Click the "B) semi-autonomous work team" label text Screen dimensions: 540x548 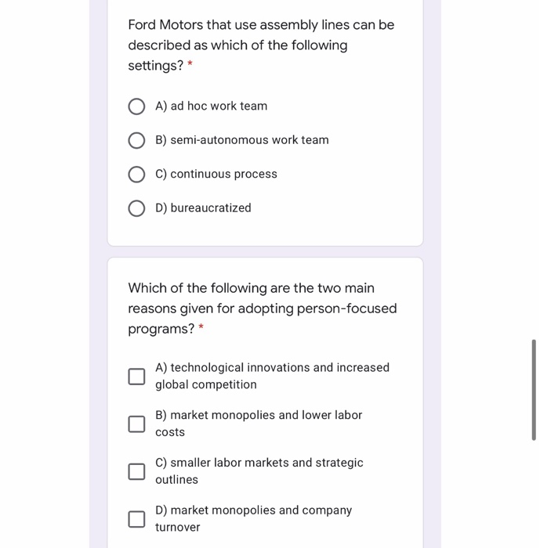242,140
